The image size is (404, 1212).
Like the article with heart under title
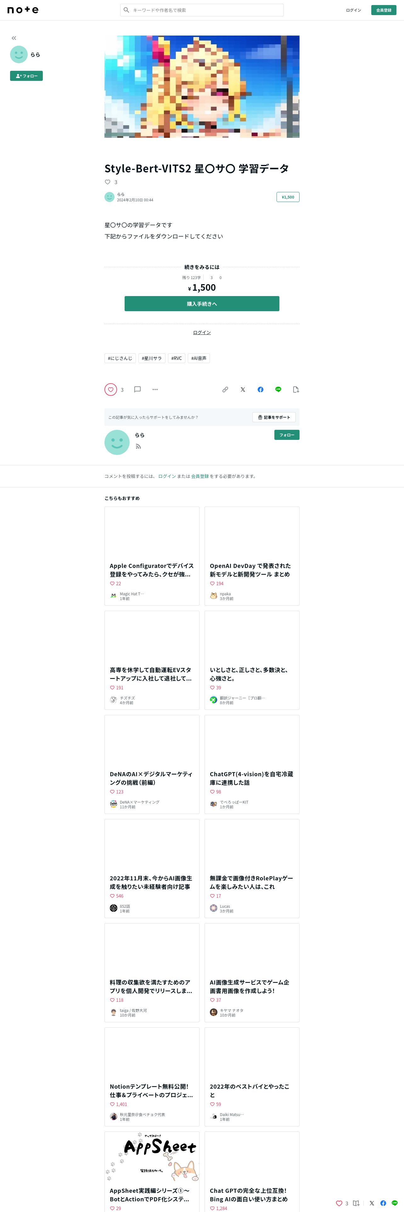pyautogui.click(x=107, y=182)
